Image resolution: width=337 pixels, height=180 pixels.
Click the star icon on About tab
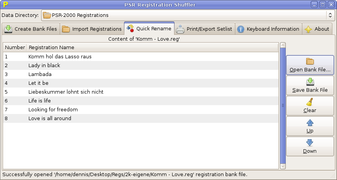[x=308, y=29]
